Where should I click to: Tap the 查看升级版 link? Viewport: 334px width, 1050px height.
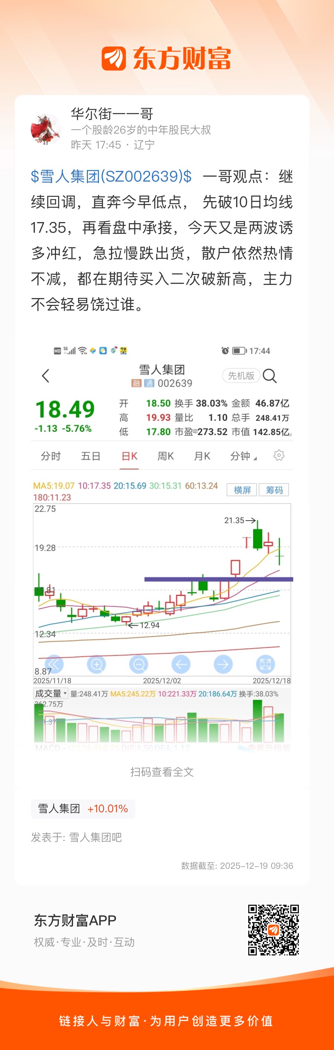(x=269, y=748)
